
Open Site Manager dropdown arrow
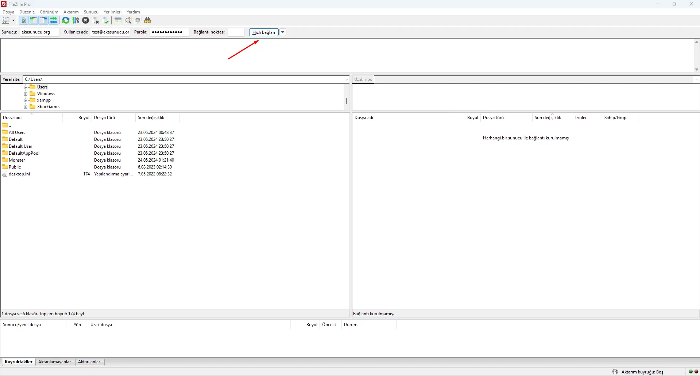(13, 20)
